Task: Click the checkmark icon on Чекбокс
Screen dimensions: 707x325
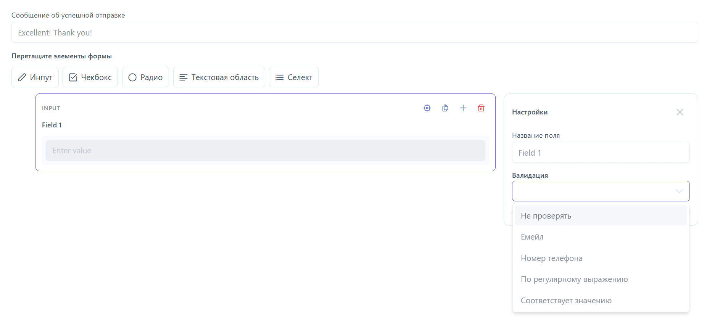Action: (73, 77)
